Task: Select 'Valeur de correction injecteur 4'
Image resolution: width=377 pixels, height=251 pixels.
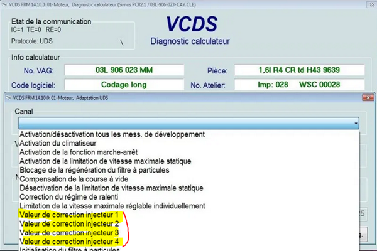Action: point(189,242)
